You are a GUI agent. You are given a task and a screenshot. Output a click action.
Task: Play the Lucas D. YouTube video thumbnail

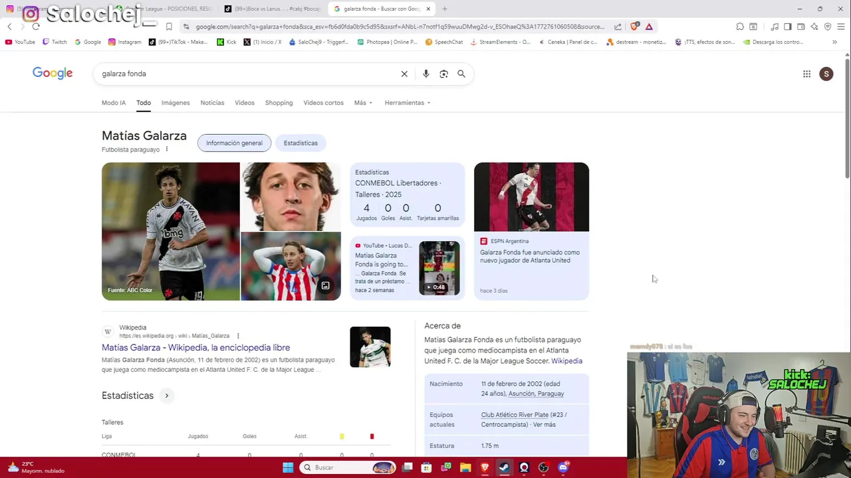click(439, 268)
